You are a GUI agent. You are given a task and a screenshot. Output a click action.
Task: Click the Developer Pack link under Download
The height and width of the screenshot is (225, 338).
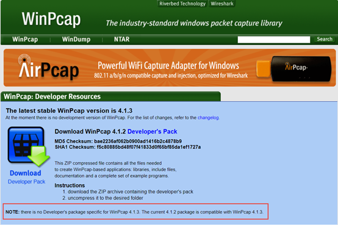(x=26, y=182)
